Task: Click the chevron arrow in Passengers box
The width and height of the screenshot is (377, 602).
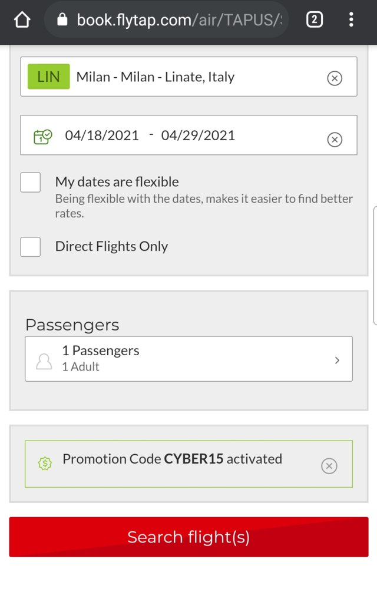Action: [x=337, y=360]
